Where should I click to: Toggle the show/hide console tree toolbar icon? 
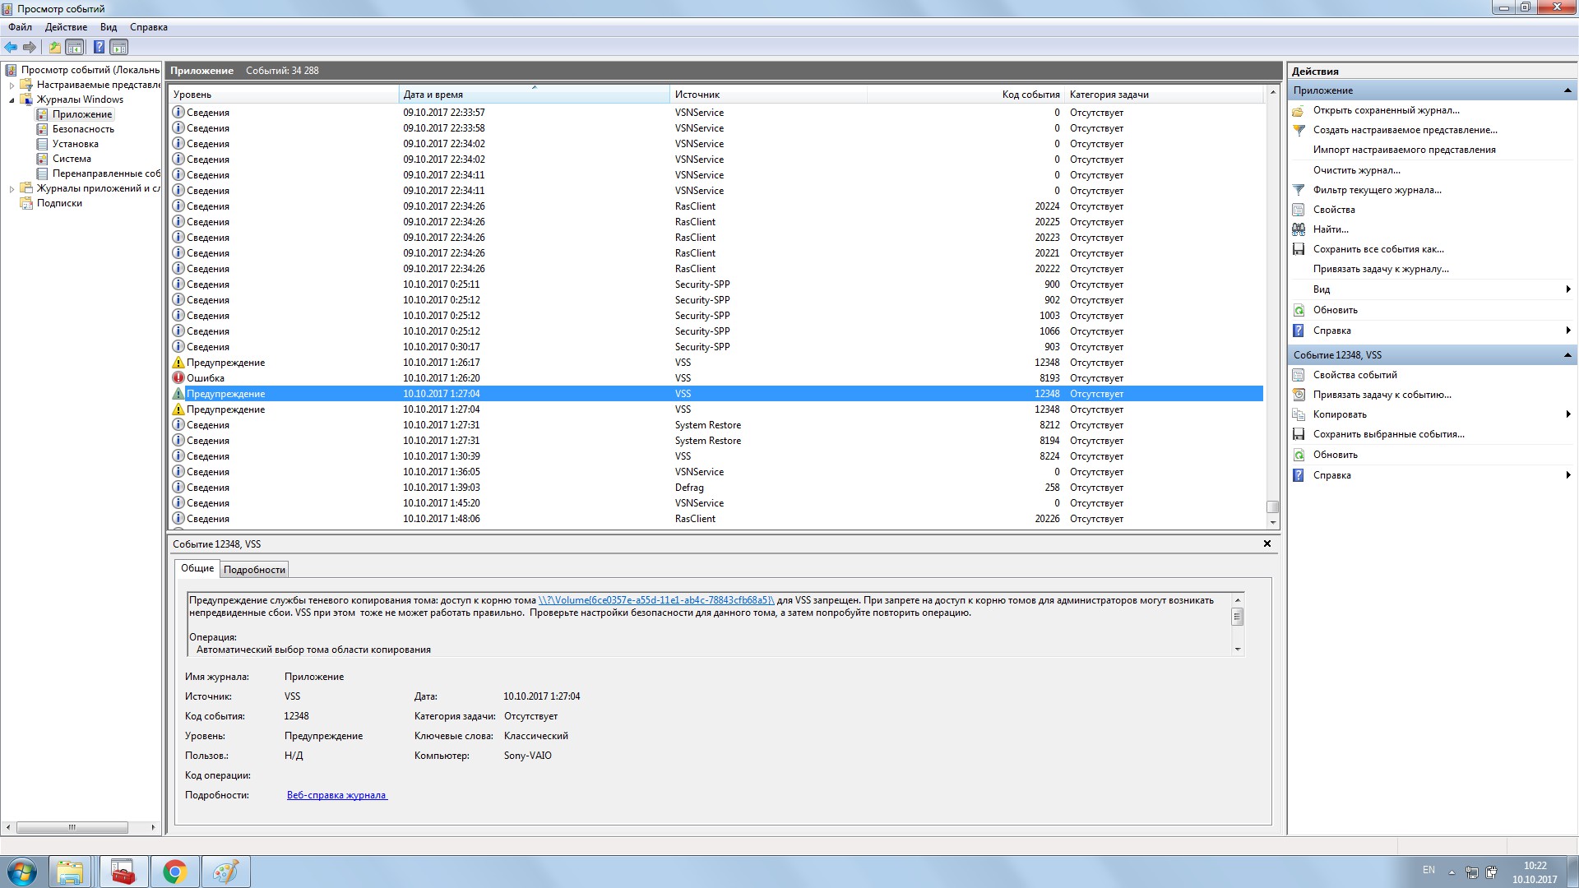click(75, 47)
